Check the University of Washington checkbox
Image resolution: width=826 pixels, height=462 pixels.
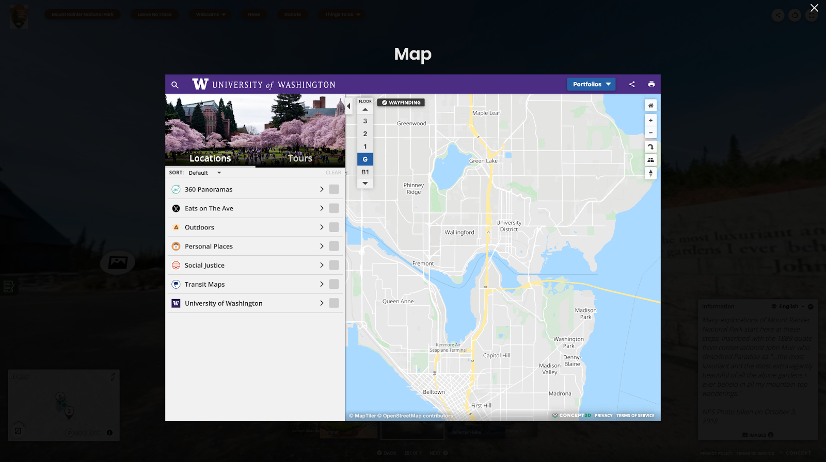tap(334, 303)
